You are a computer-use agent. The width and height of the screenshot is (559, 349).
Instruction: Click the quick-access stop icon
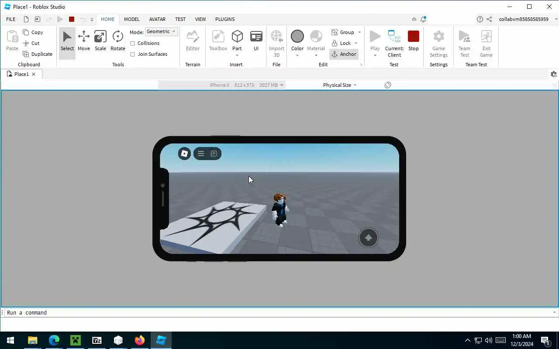click(x=72, y=19)
